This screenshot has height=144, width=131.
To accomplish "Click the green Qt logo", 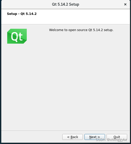I will coord(17,36).
